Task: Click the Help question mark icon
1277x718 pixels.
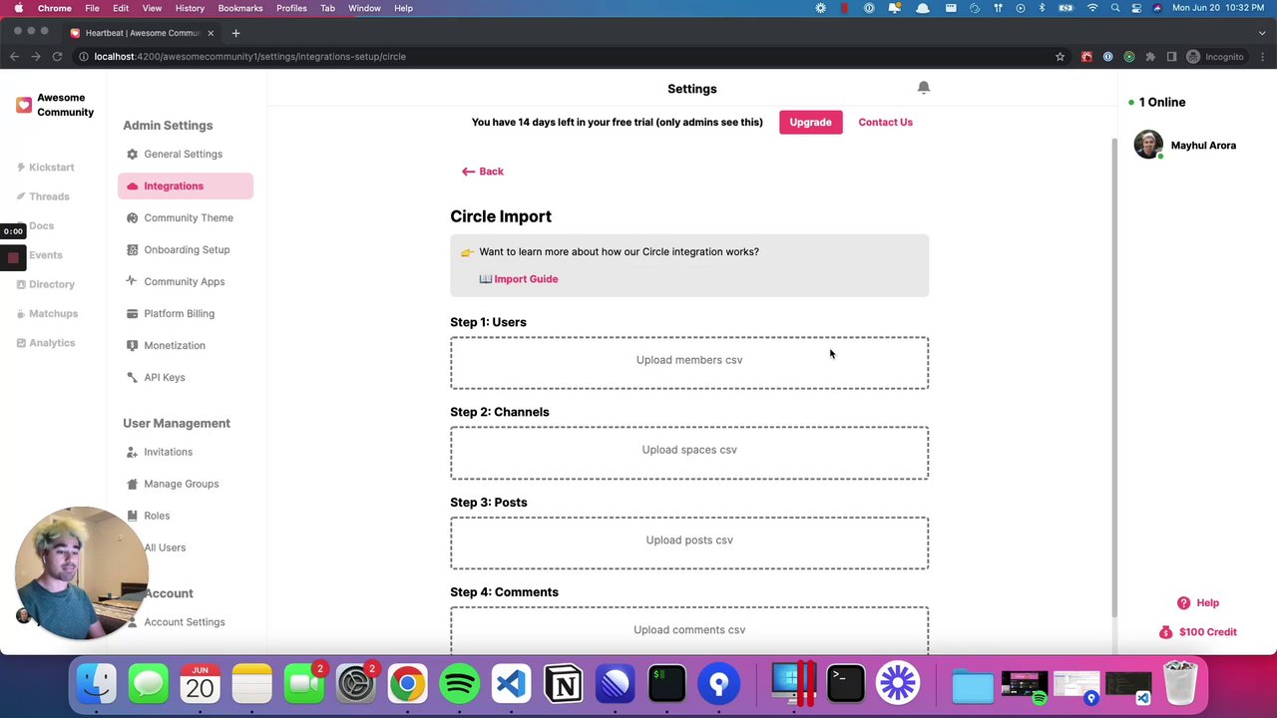Action: (x=1183, y=602)
